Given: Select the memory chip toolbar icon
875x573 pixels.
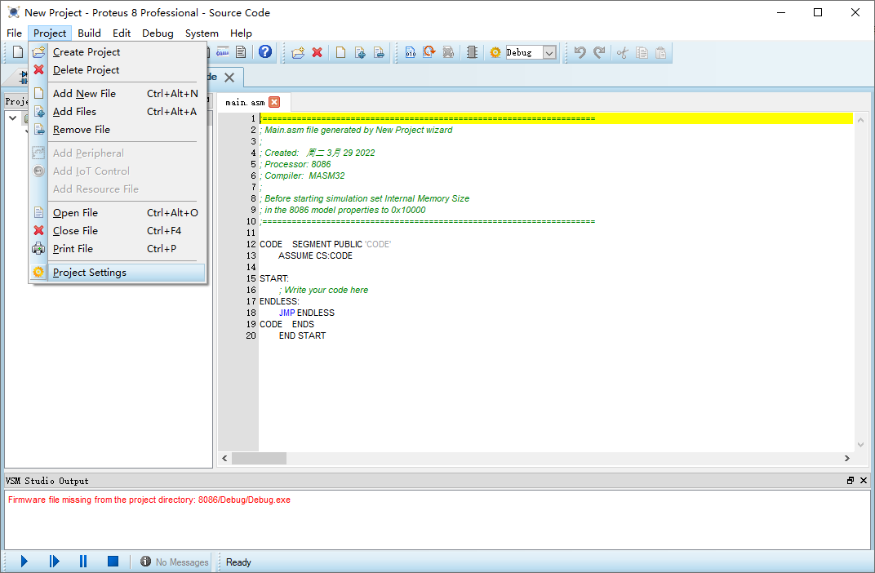Looking at the screenshot, I should [x=472, y=51].
